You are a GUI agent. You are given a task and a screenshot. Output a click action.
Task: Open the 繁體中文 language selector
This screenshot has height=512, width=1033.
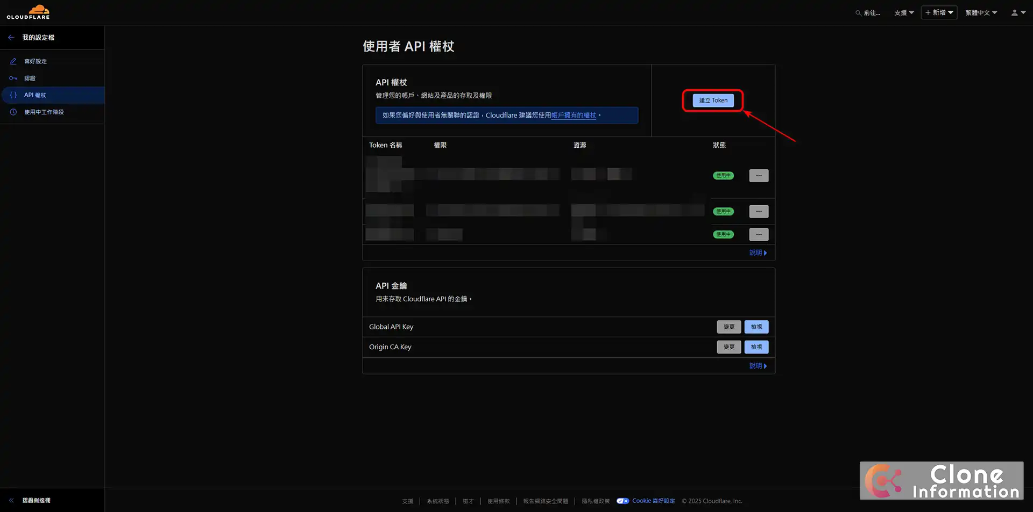click(980, 12)
